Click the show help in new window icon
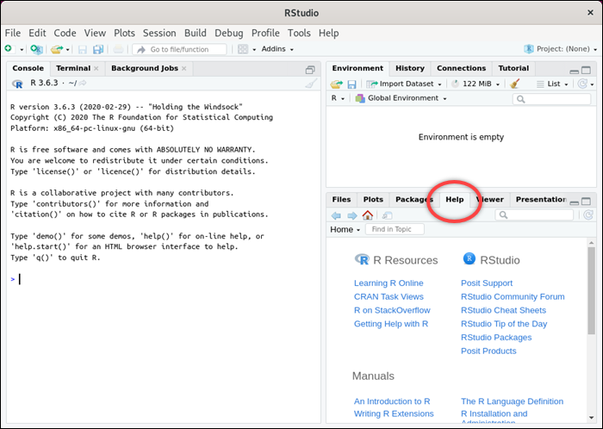Image resolution: width=603 pixels, height=429 pixels. coord(387,215)
